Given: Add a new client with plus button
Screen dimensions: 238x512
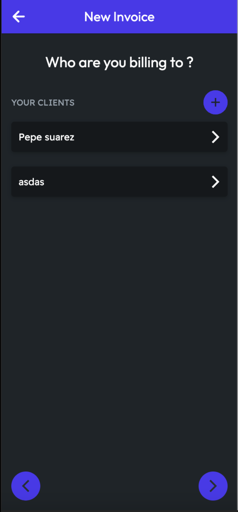Looking at the screenshot, I should pyautogui.click(x=215, y=103).
